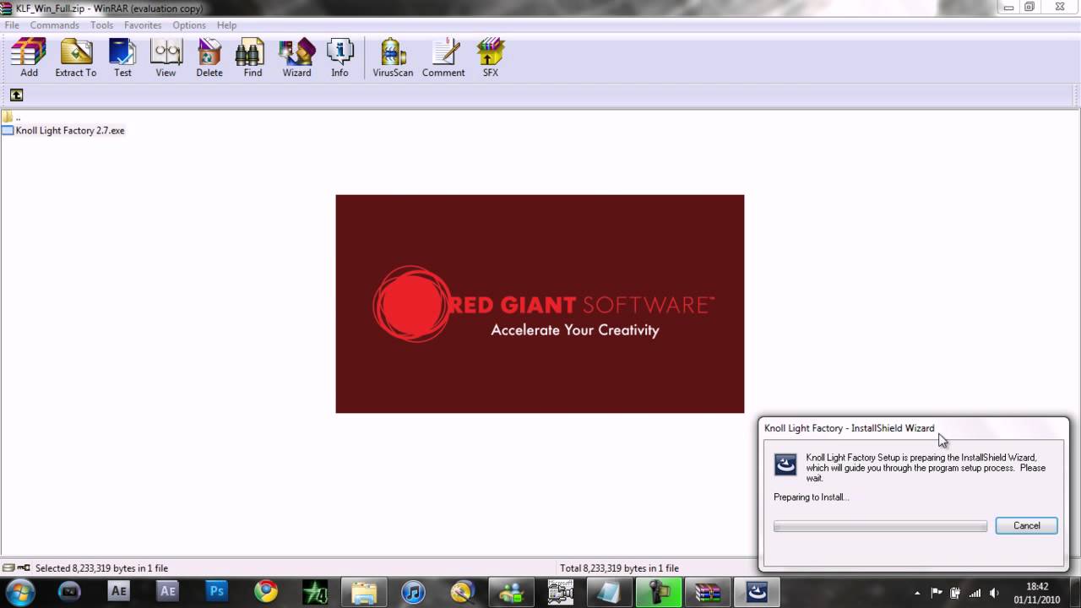Open the Tools menu
Image resolution: width=1081 pixels, height=608 pixels.
pyautogui.click(x=101, y=25)
